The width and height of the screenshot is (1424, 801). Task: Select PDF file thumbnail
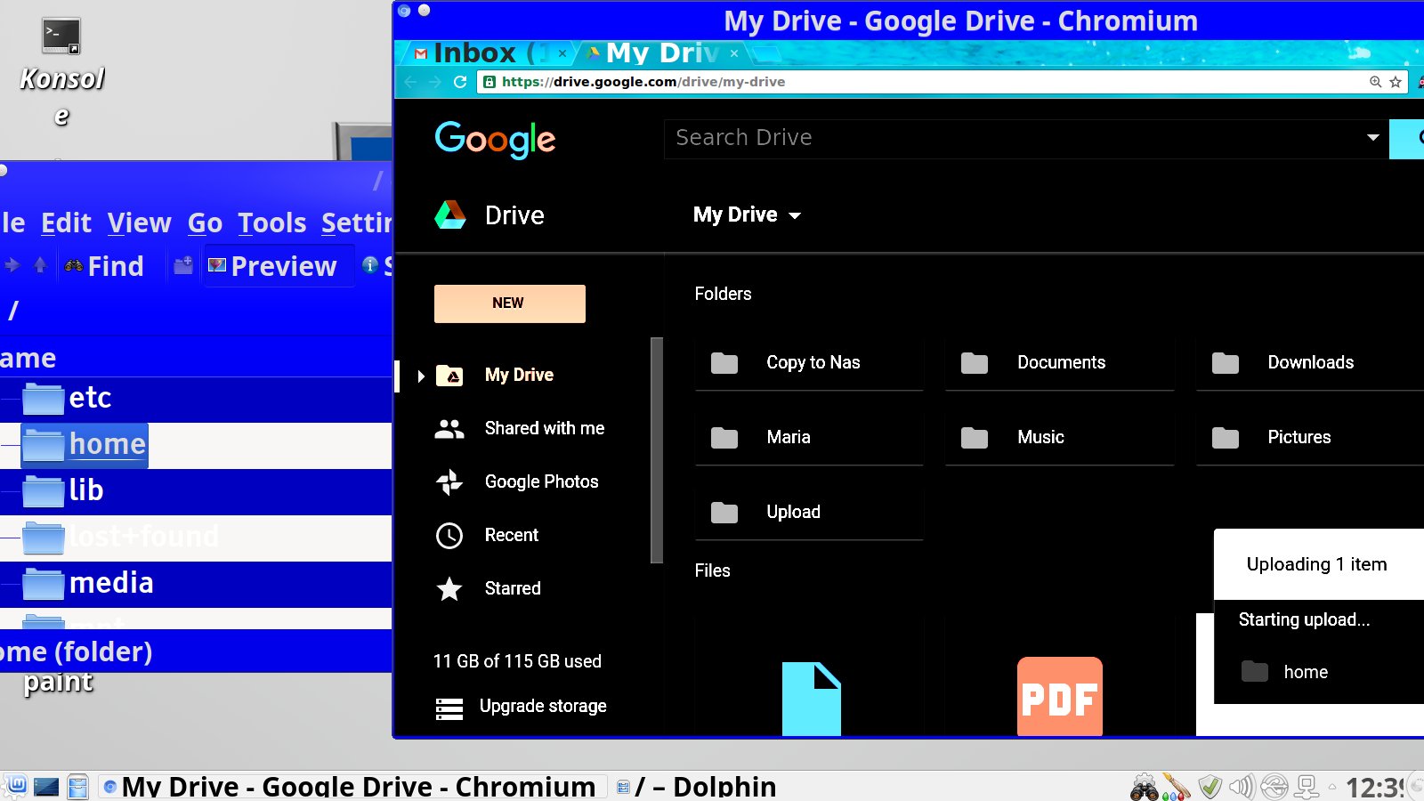[1060, 696]
